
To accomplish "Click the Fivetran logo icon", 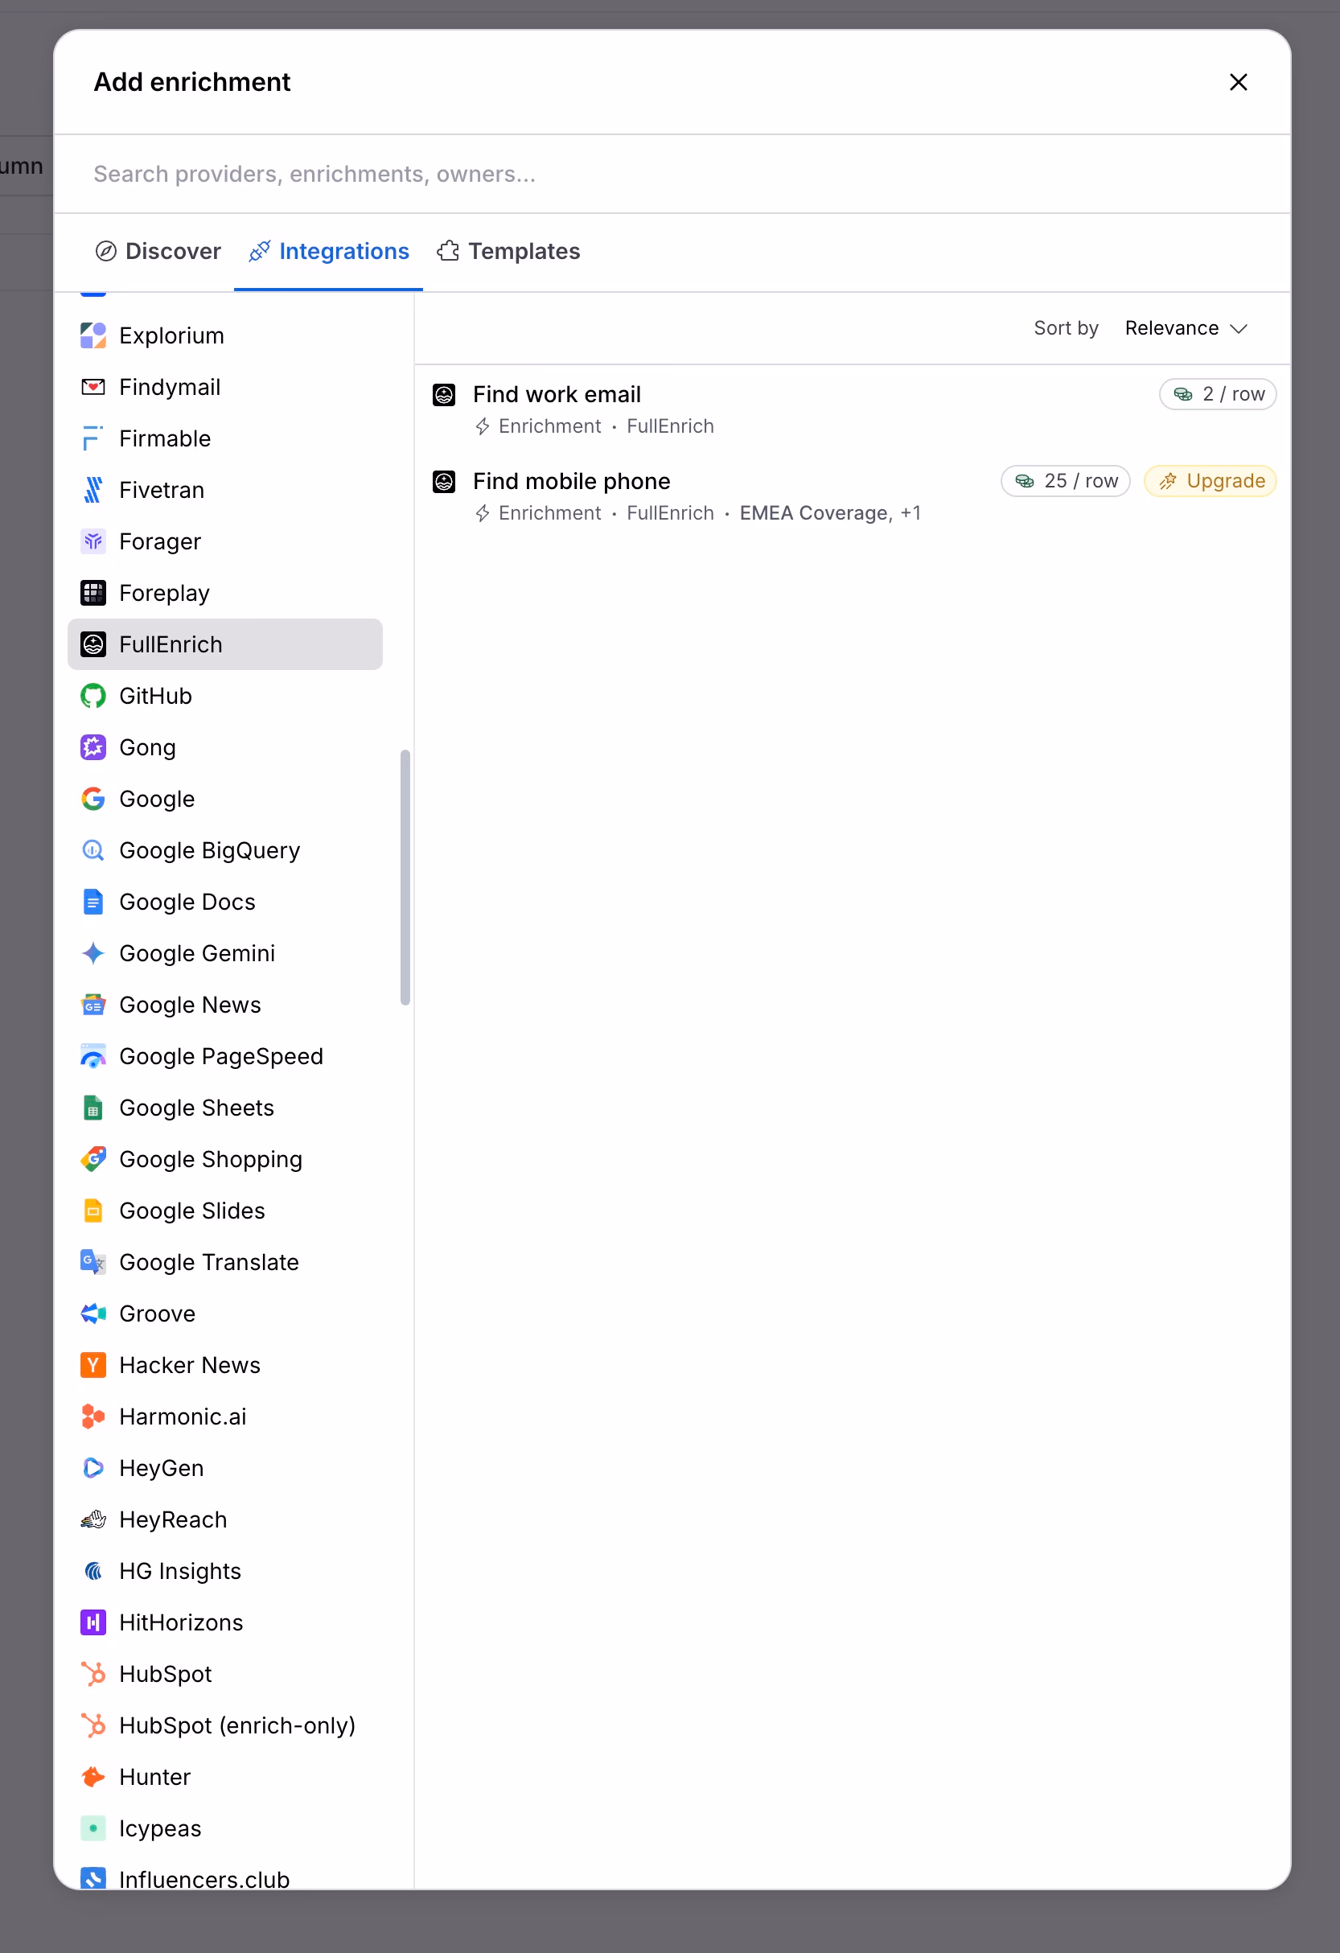I will [x=93, y=490].
